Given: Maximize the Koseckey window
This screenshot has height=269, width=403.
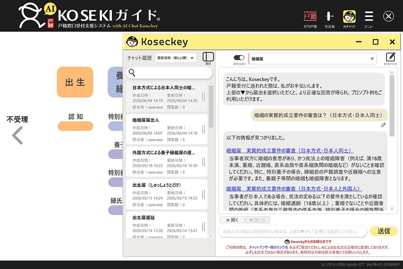Looking at the screenshot, I should [375, 42].
